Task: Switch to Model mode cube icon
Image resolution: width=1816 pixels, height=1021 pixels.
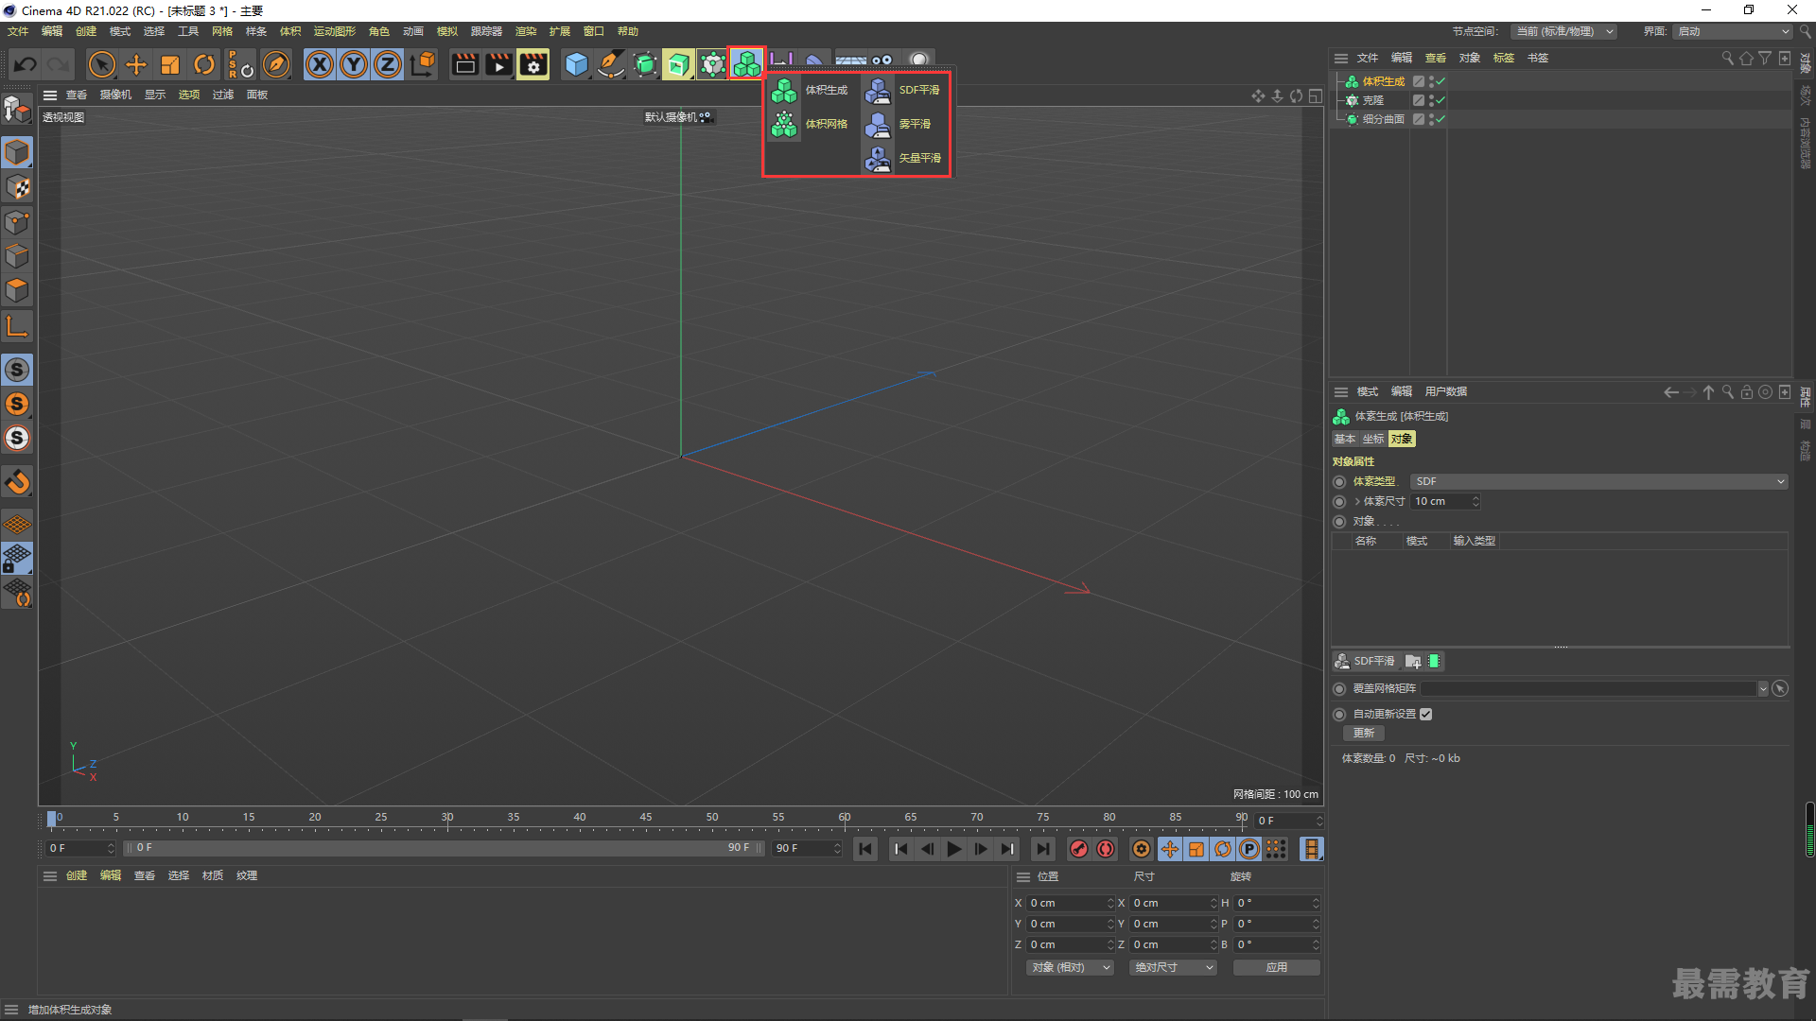Action: click(17, 152)
